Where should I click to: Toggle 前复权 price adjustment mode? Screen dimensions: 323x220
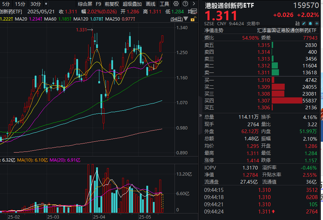[x=111, y=5]
